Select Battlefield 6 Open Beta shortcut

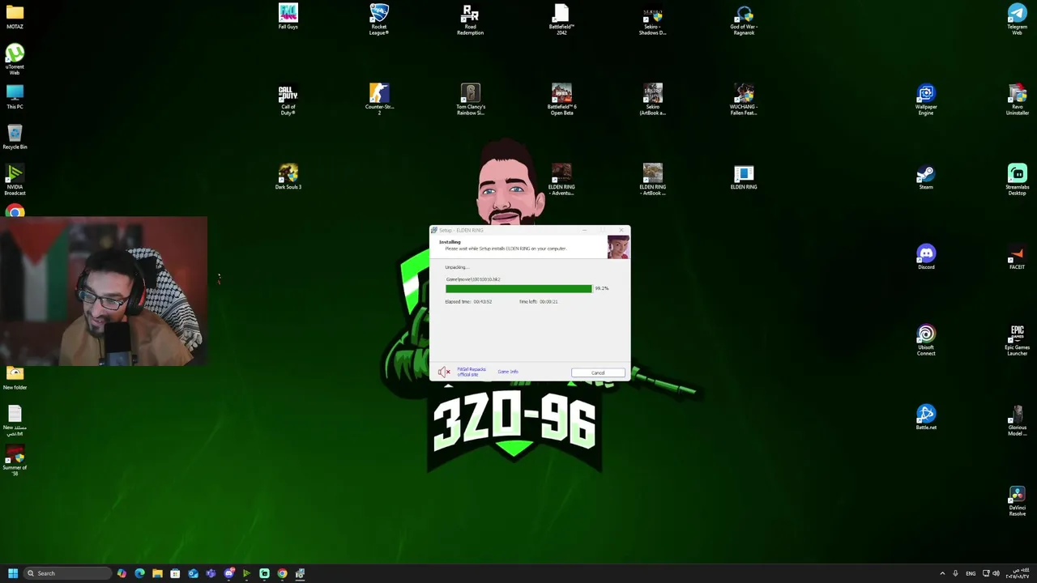coord(561,100)
